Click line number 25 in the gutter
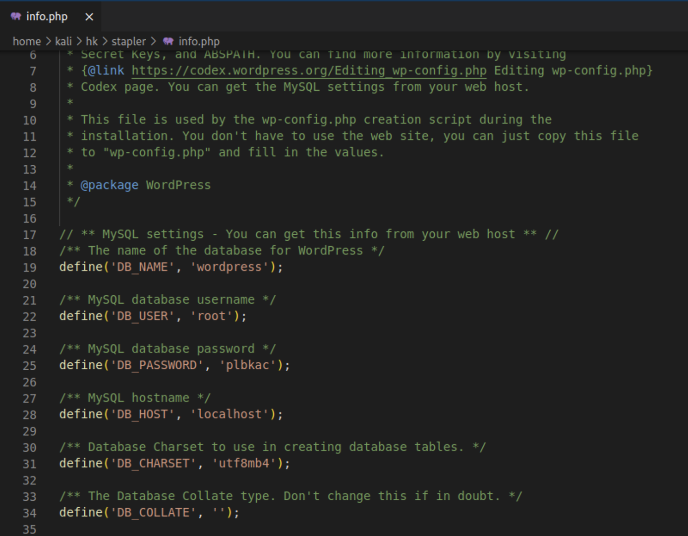This screenshot has width=688, height=536. pos(30,366)
